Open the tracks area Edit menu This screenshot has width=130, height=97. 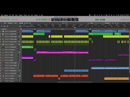click(5, 23)
